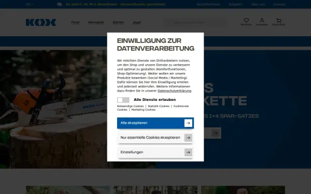The width and height of the screenshot is (311, 194).
Task: Click the chainsaw hero image
Action: tap(53, 109)
